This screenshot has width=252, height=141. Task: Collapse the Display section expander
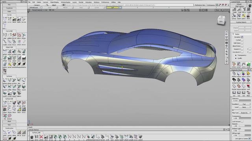pos(233,34)
